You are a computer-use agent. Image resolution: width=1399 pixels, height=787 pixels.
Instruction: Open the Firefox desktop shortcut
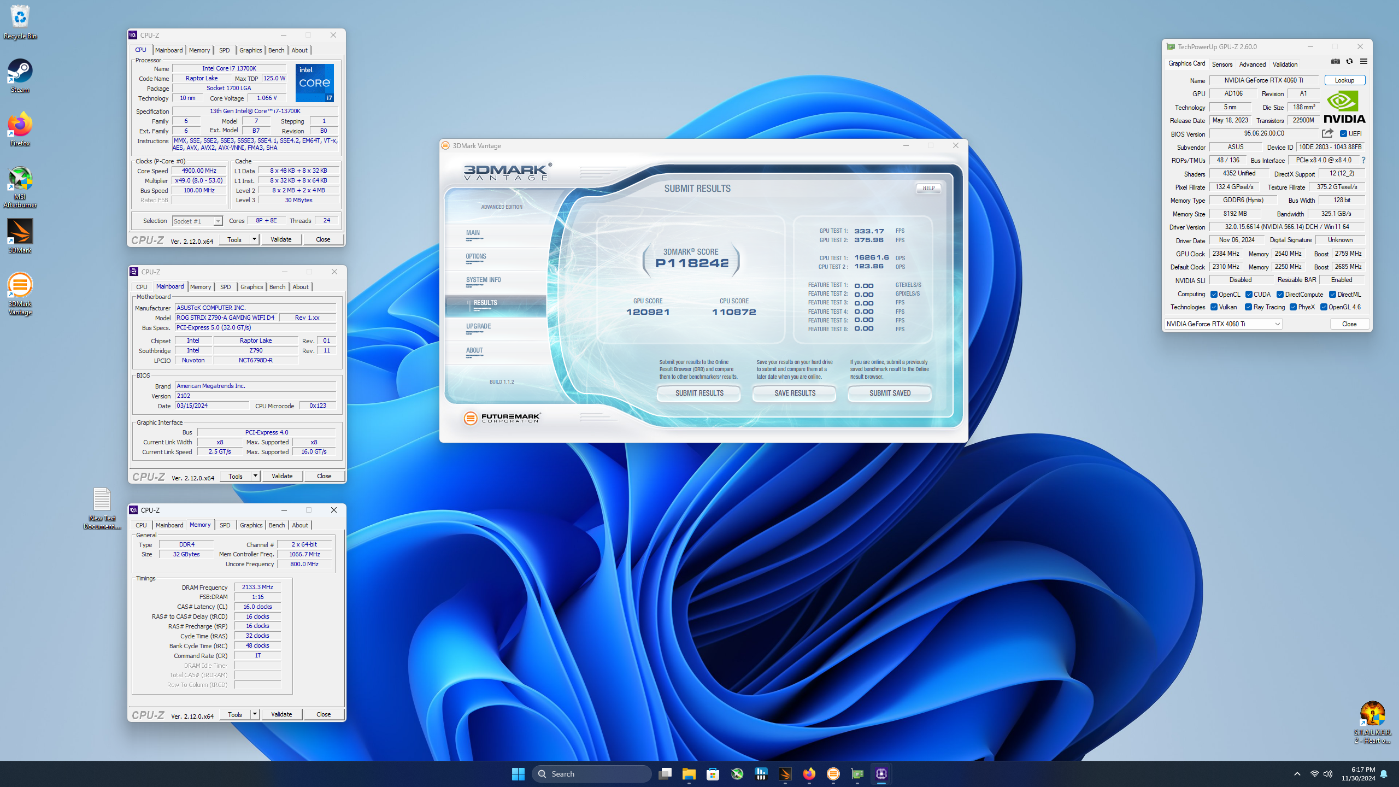(x=20, y=129)
